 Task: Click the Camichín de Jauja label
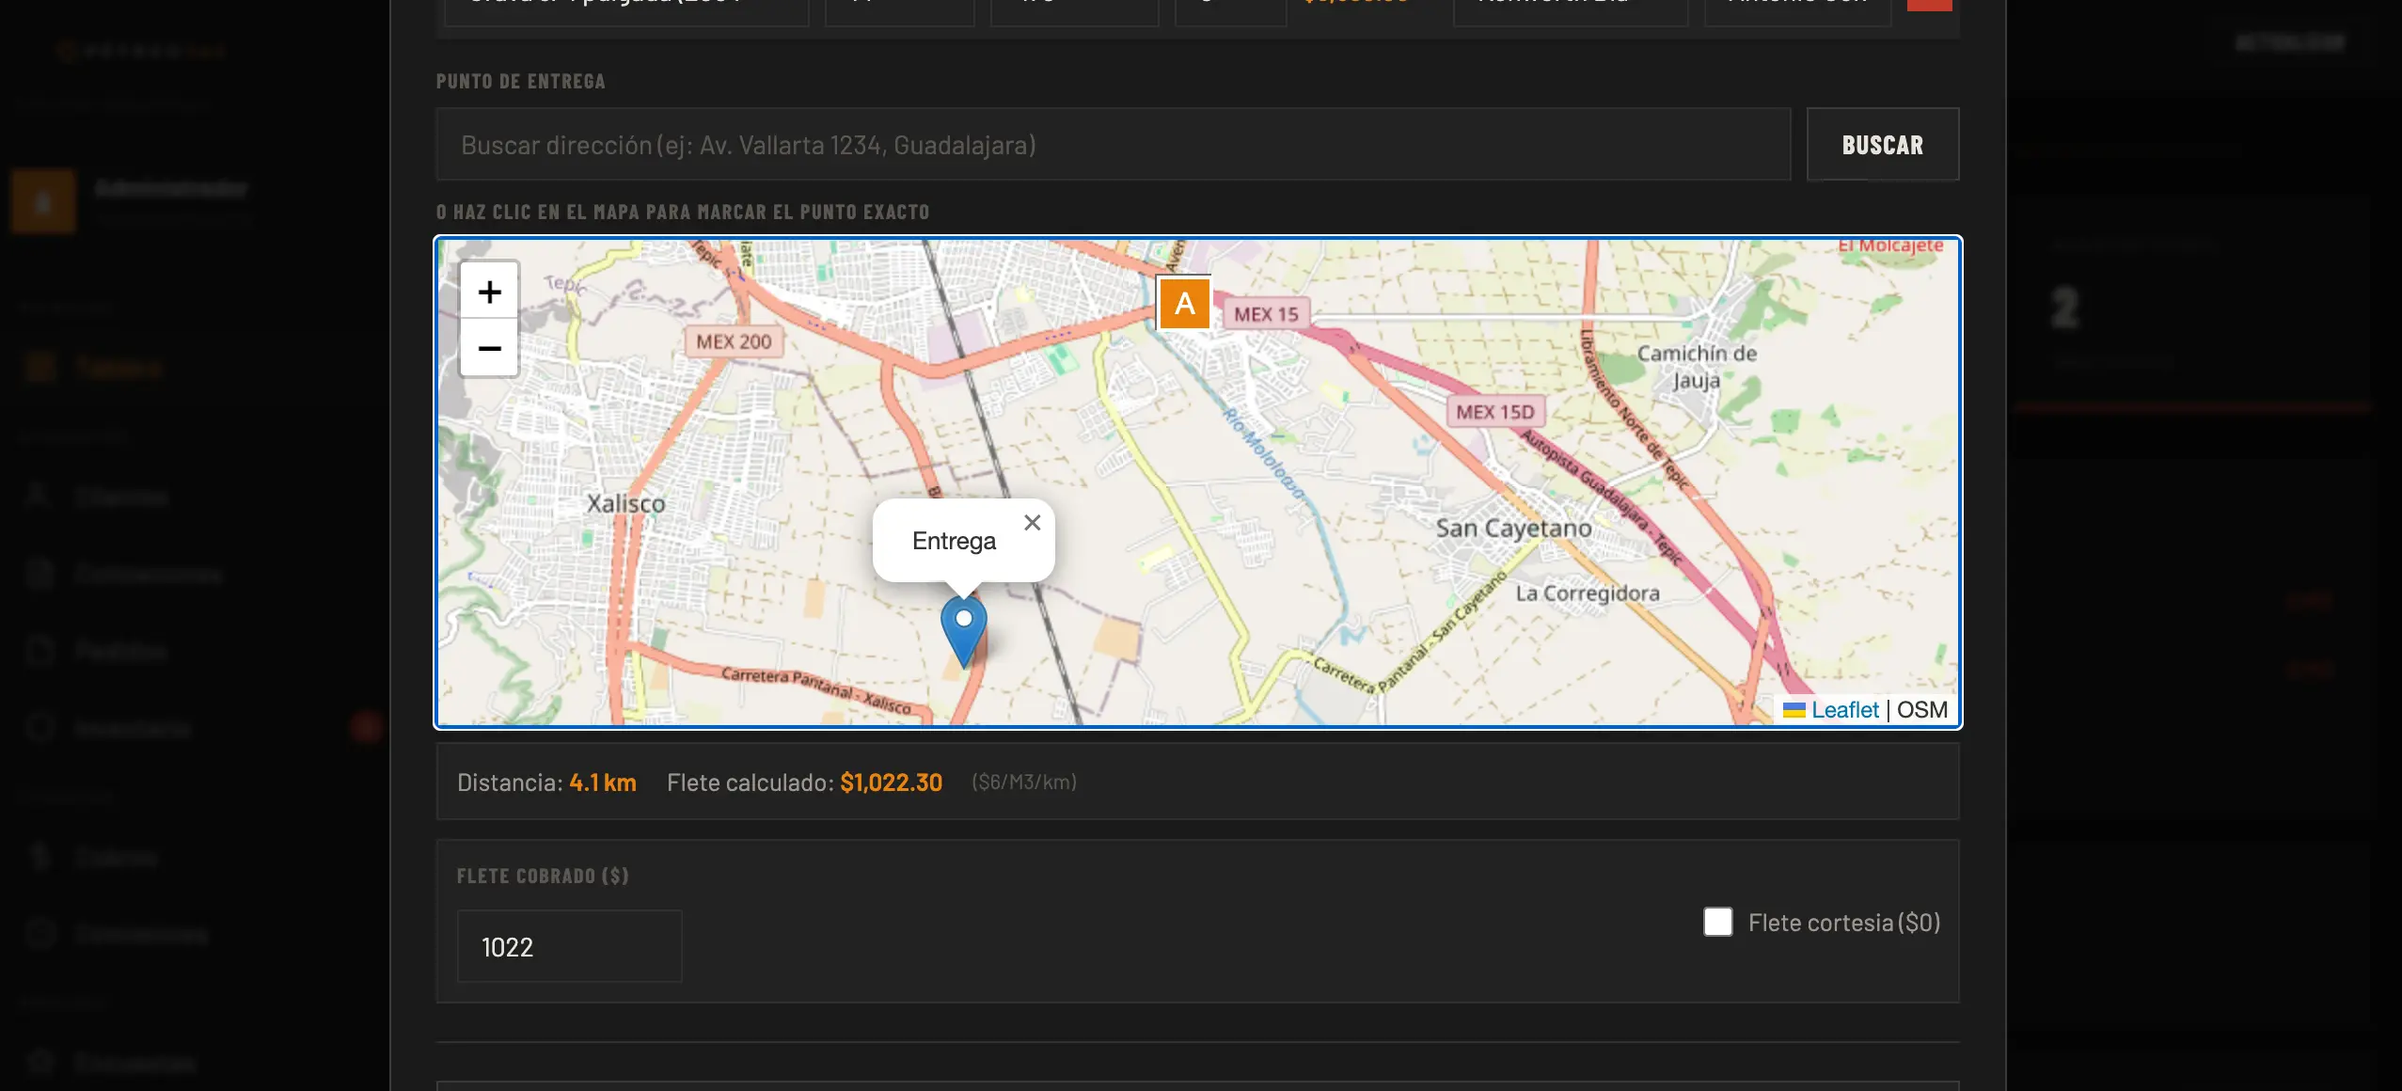(x=1697, y=367)
